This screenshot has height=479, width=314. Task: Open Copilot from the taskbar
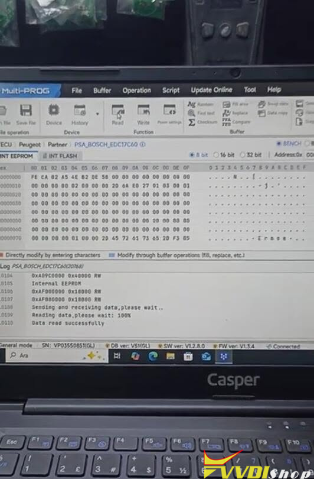[135, 356]
